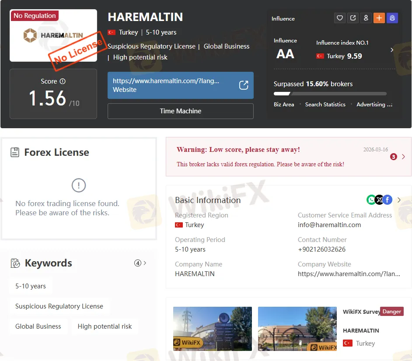This screenshot has height=361, width=412.
Task: Click warning date 2026-03-16
Action: (x=375, y=150)
